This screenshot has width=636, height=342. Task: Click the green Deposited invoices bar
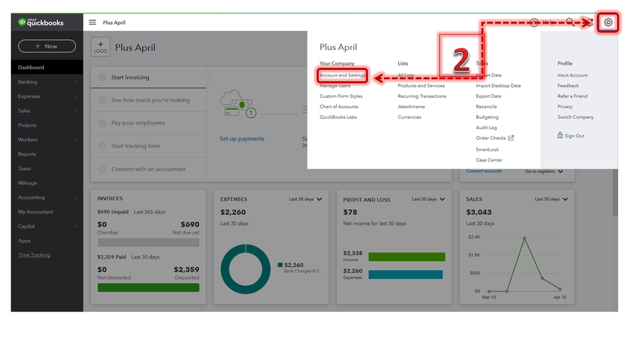click(x=148, y=288)
